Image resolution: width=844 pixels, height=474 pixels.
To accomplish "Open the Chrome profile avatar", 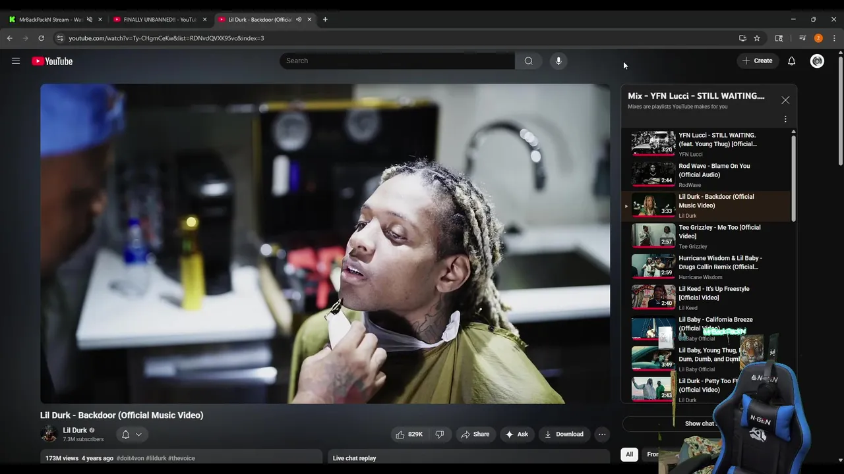I will click(x=818, y=38).
